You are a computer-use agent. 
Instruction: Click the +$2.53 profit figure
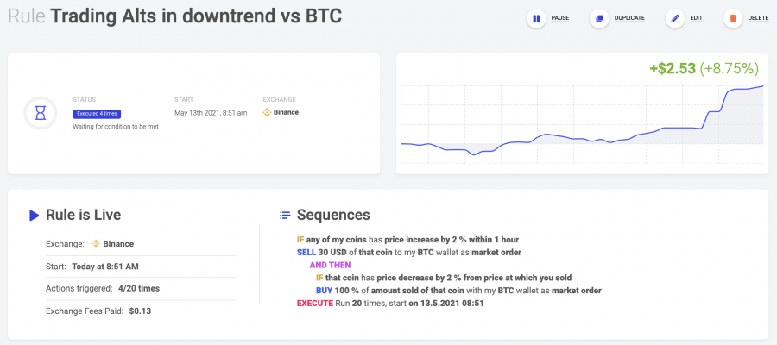pyautogui.click(x=673, y=69)
